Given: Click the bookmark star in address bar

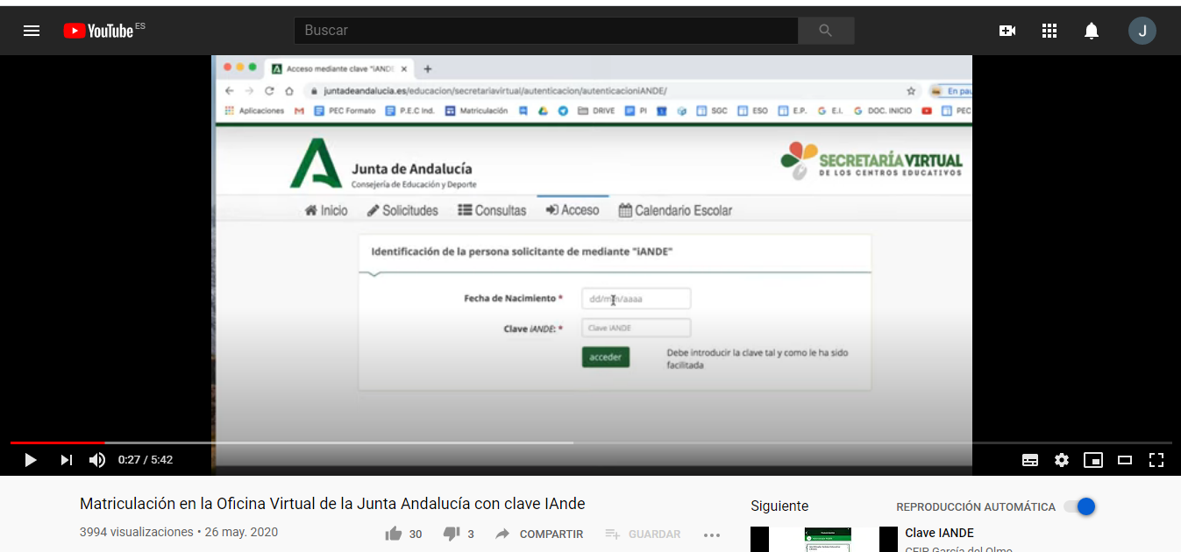Looking at the screenshot, I should [x=911, y=90].
